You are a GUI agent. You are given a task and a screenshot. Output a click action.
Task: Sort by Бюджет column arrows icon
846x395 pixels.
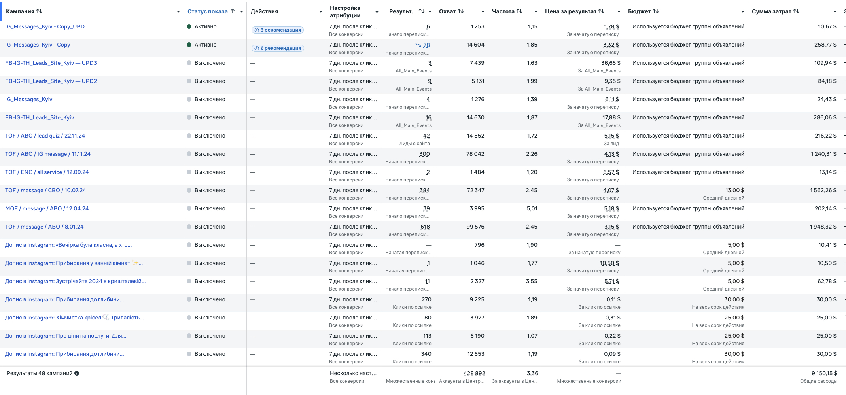point(656,11)
